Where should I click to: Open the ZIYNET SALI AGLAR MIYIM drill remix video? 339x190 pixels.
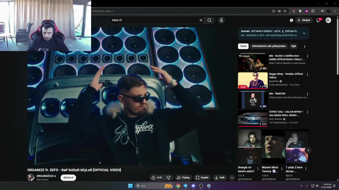(x=286, y=113)
